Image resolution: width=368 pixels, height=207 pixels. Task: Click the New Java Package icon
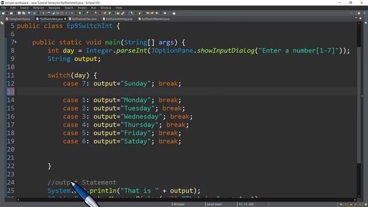[x=105, y=13]
